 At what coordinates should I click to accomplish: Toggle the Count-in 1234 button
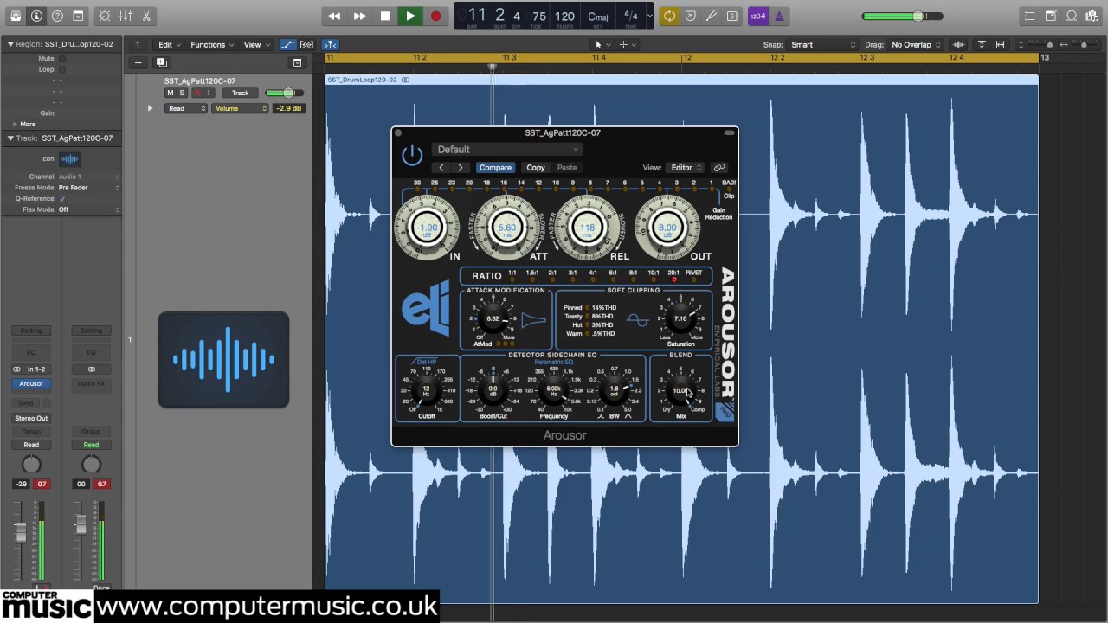pos(758,16)
